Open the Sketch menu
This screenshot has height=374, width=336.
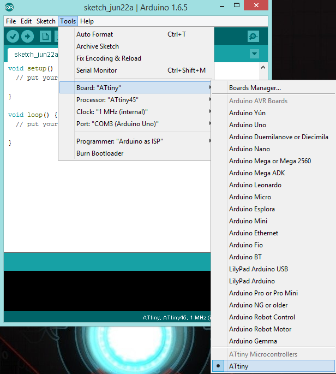point(46,21)
